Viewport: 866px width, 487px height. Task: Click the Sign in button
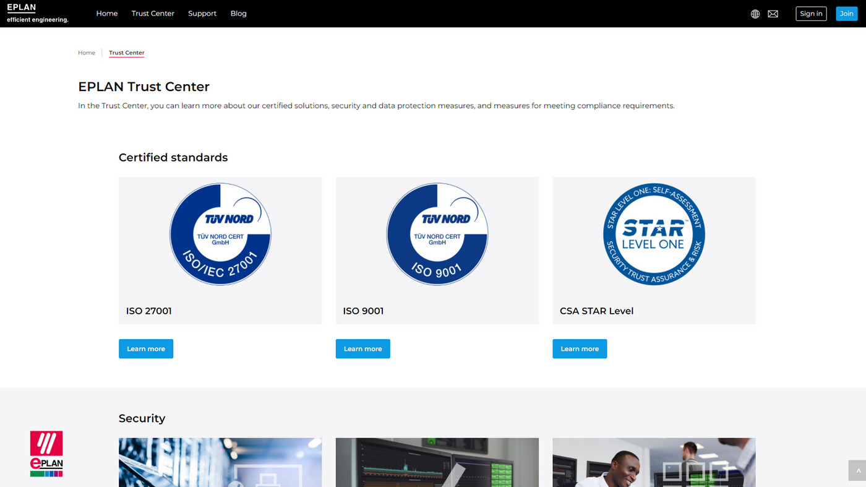(x=810, y=14)
